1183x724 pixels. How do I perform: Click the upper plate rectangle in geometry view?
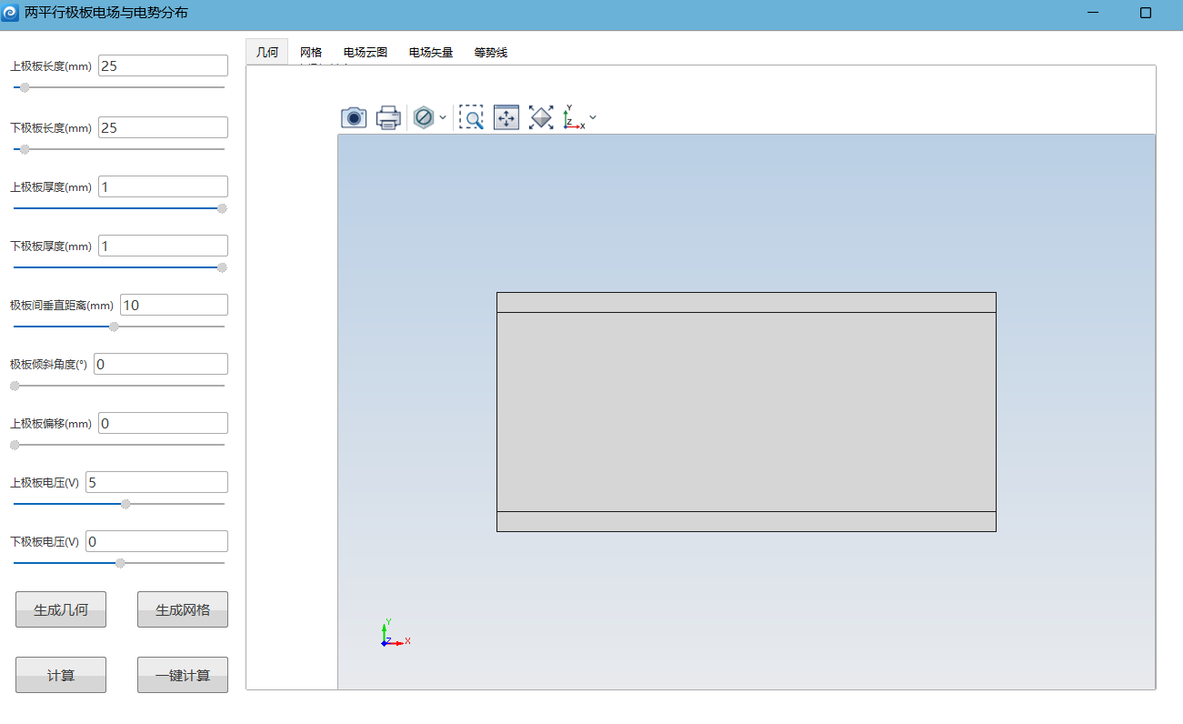click(x=747, y=302)
